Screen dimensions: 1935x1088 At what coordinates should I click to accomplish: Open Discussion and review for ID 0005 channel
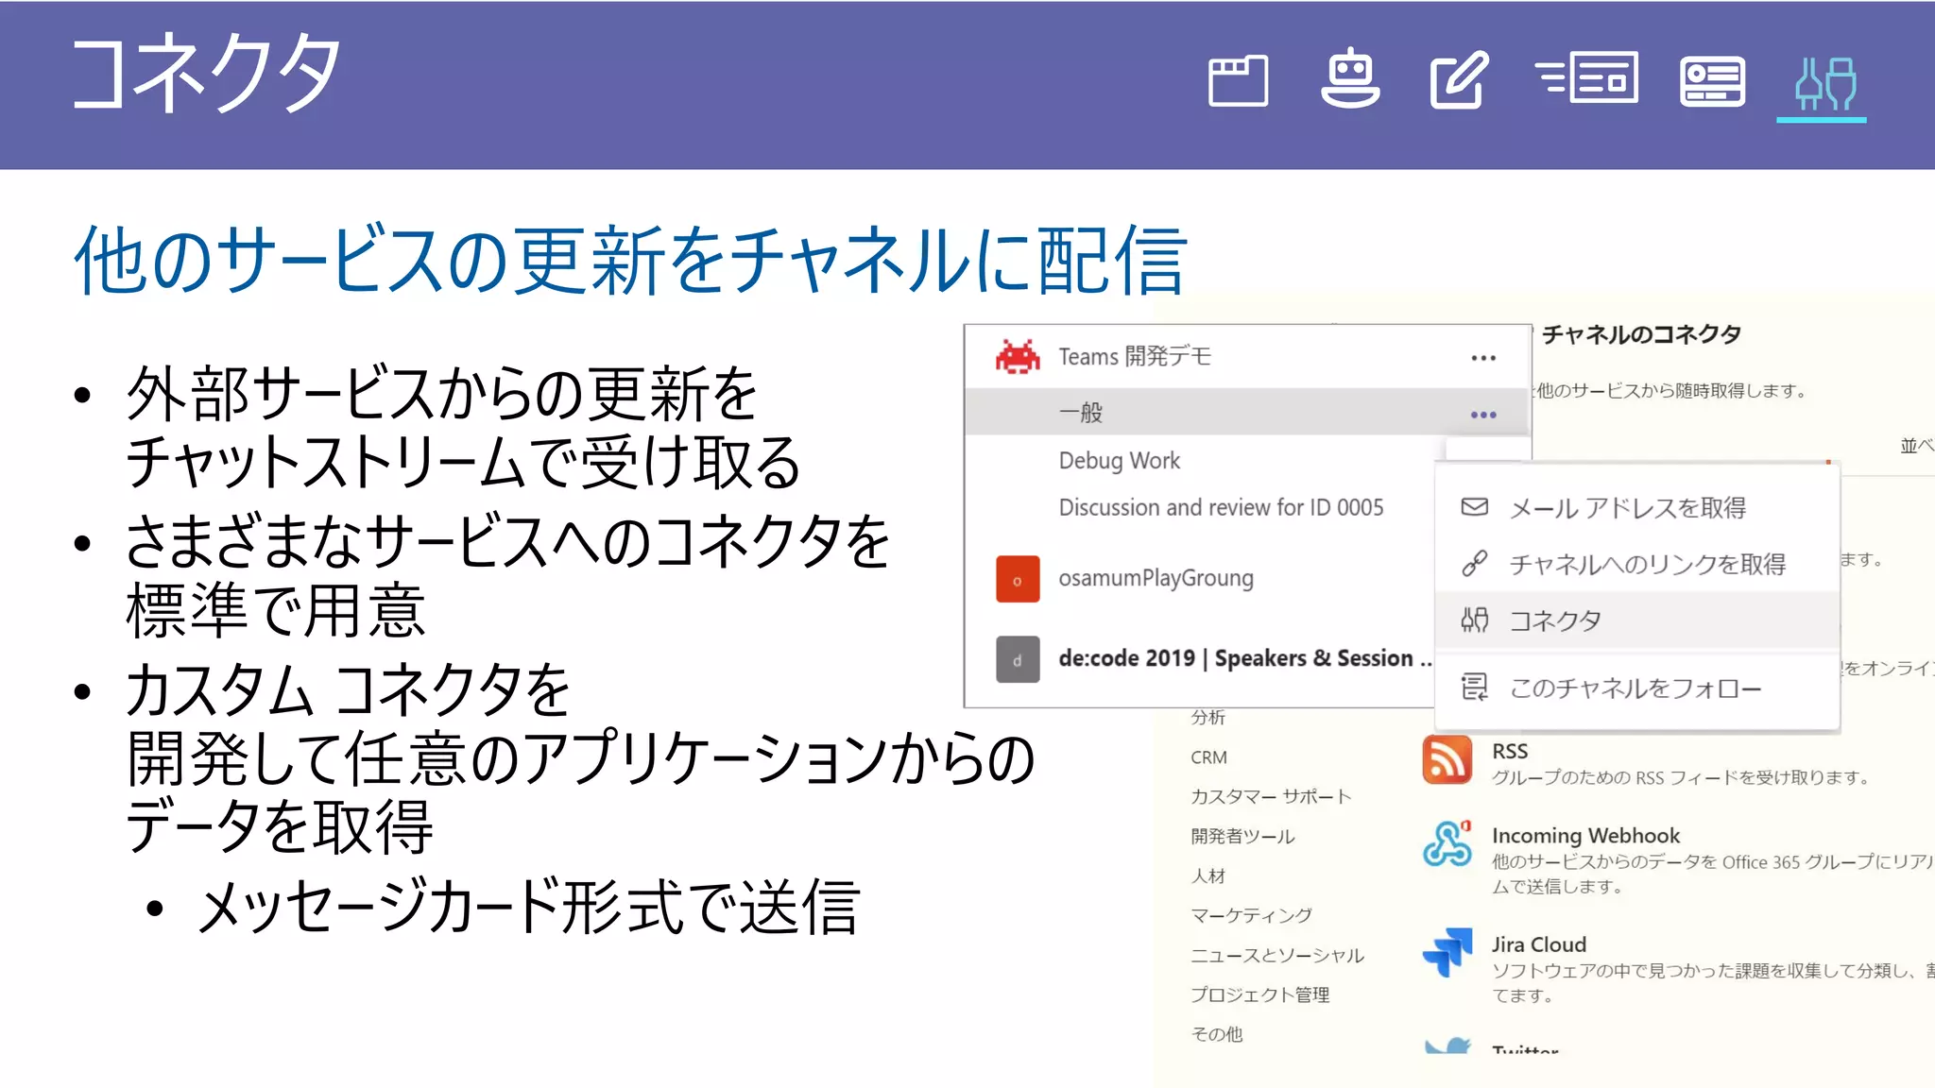tap(1221, 508)
